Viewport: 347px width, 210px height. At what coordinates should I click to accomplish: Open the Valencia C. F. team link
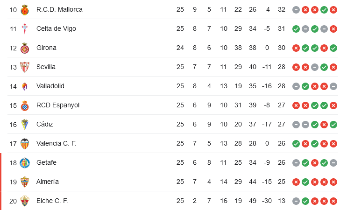[x=57, y=143]
